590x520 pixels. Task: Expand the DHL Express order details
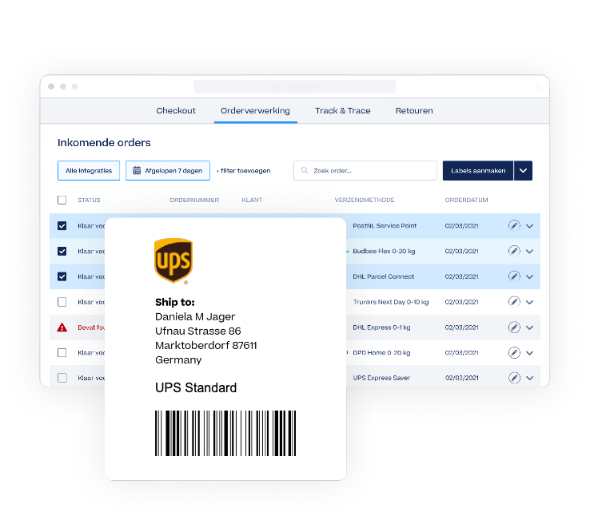tap(529, 327)
